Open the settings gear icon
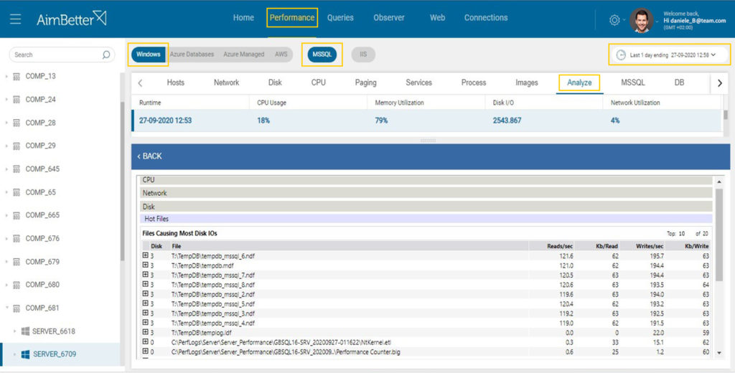Viewport: 735px width, 373px height. 614,20
